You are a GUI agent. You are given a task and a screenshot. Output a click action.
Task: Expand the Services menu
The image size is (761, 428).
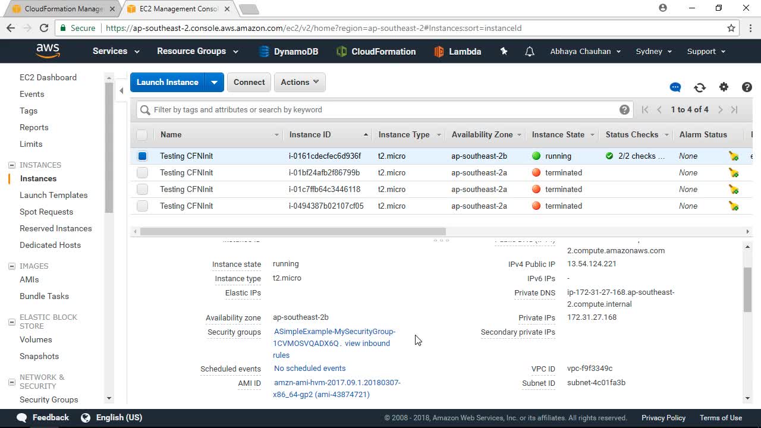click(x=116, y=51)
